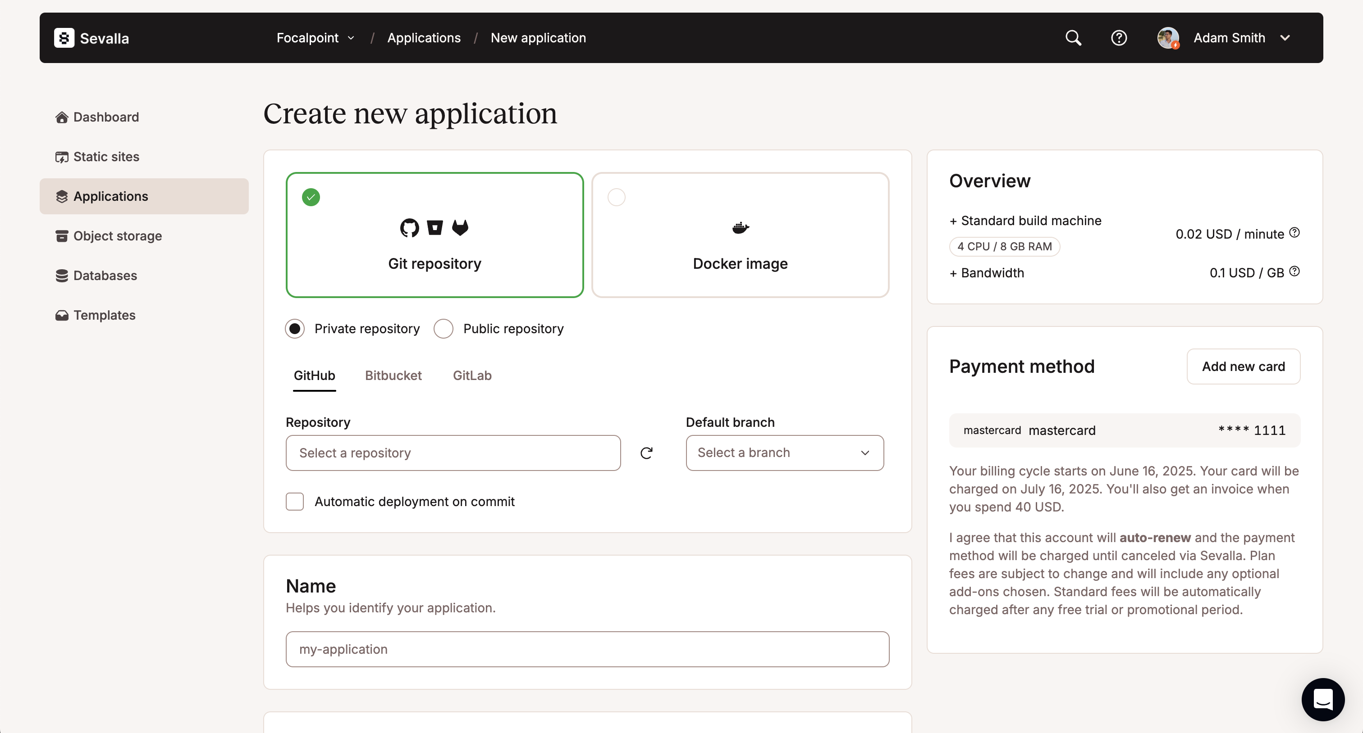The image size is (1363, 733).
Task: Select the Docker image option card
Action: [x=740, y=235]
